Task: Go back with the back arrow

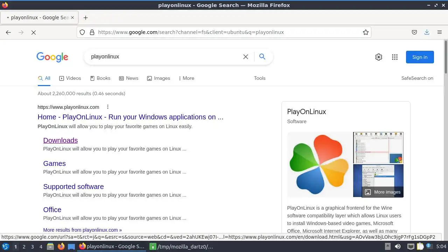Action: pos(8,32)
